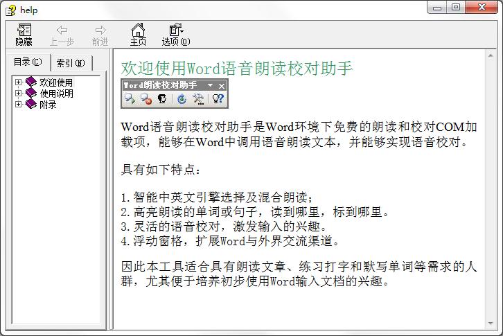Close the help window
Viewport: 503px width, 336px height.
(x=482, y=7)
